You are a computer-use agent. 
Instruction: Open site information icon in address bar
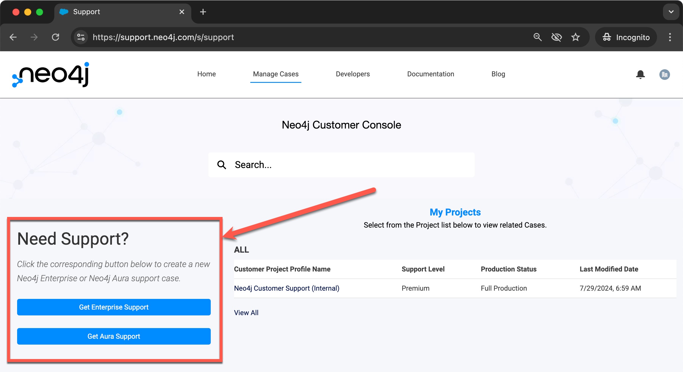[81, 37]
